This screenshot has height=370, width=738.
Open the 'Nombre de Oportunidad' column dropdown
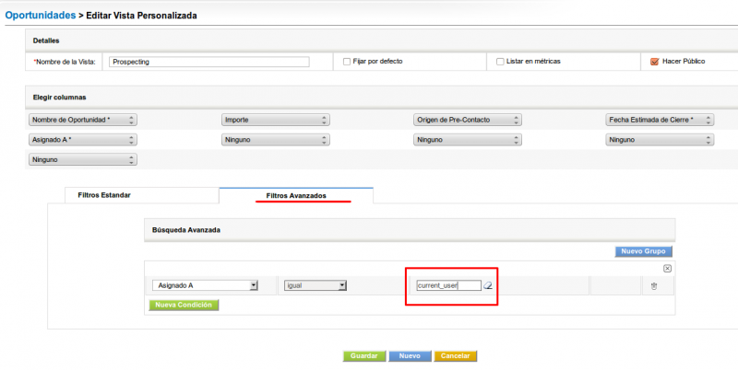pos(83,120)
